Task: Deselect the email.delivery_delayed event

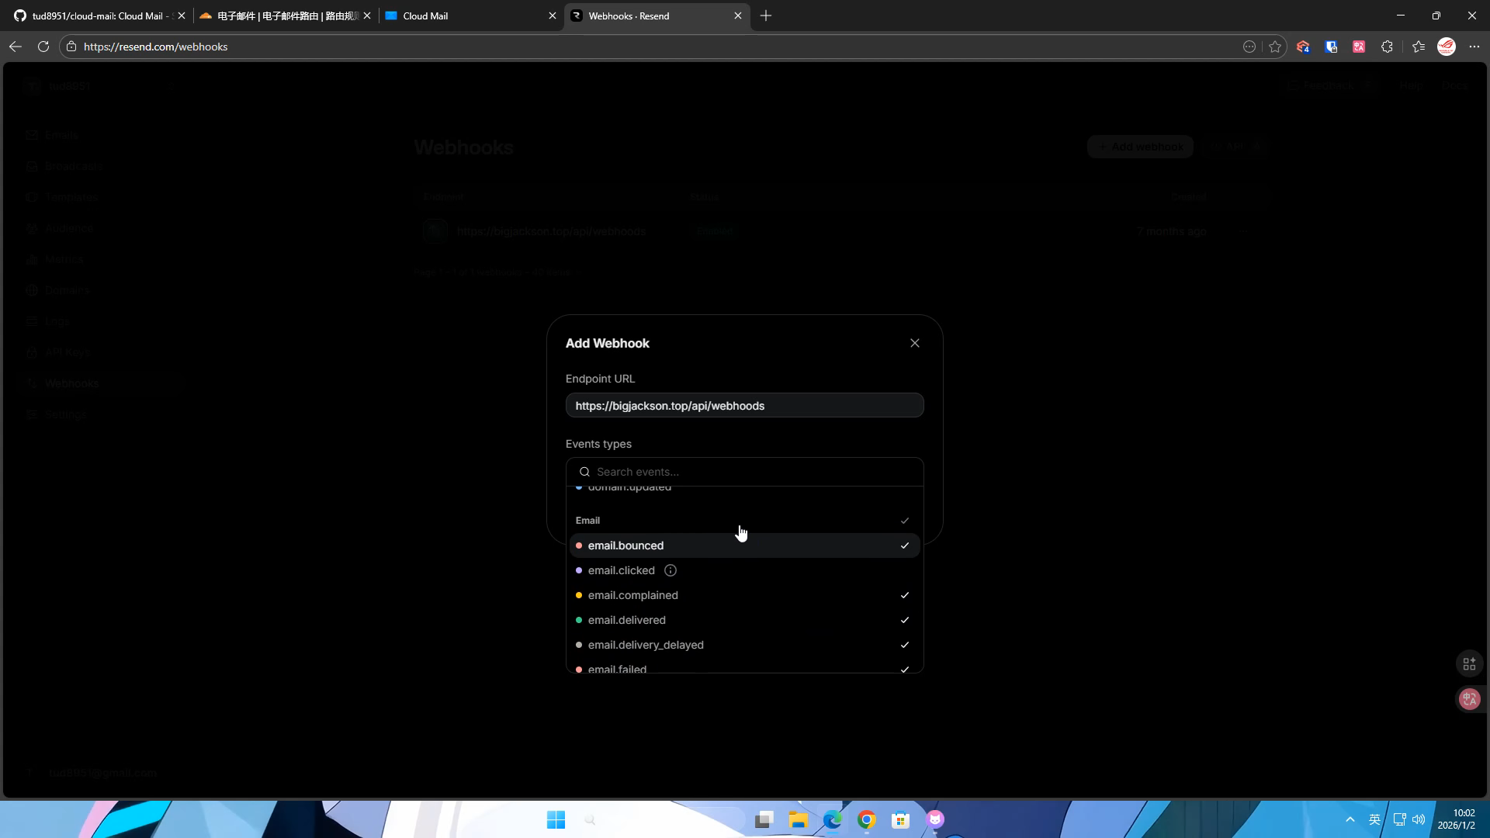Action: click(x=743, y=645)
